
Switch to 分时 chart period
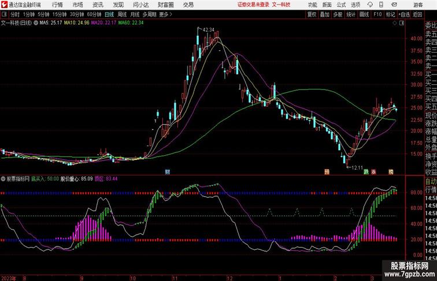[15, 14]
